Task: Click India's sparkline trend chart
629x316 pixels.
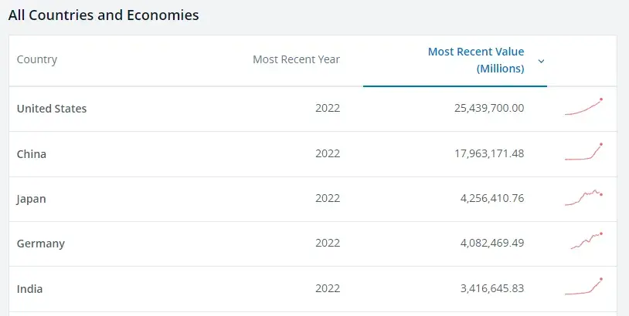Action: click(x=583, y=287)
